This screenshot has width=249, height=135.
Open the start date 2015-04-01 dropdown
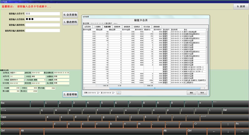(x=98, y=93)
